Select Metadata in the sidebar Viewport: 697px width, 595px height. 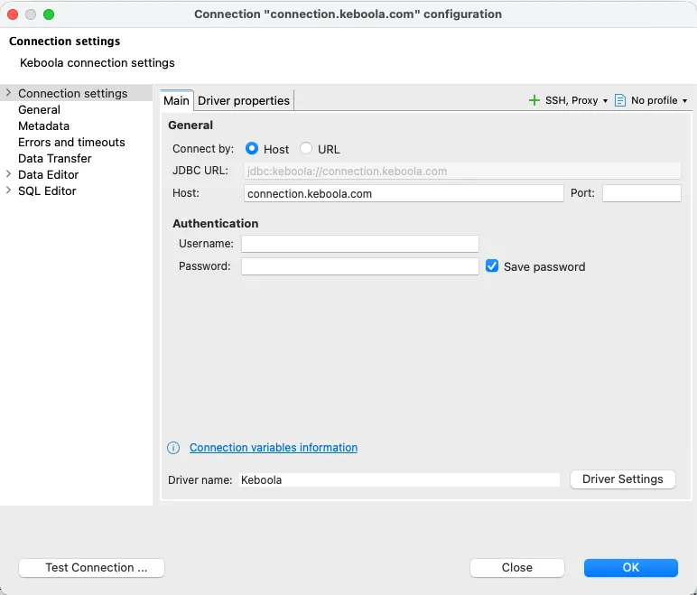tap(43, 126)
